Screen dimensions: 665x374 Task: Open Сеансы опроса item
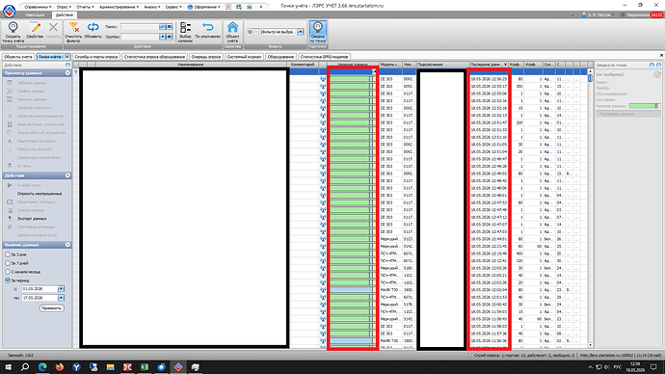tap(31, 210)
